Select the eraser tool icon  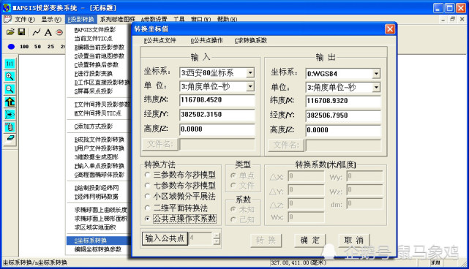(x=10, y=139)
